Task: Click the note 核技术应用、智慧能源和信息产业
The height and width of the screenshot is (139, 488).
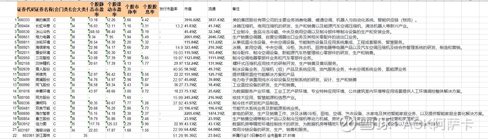Action: pos(264,97)
